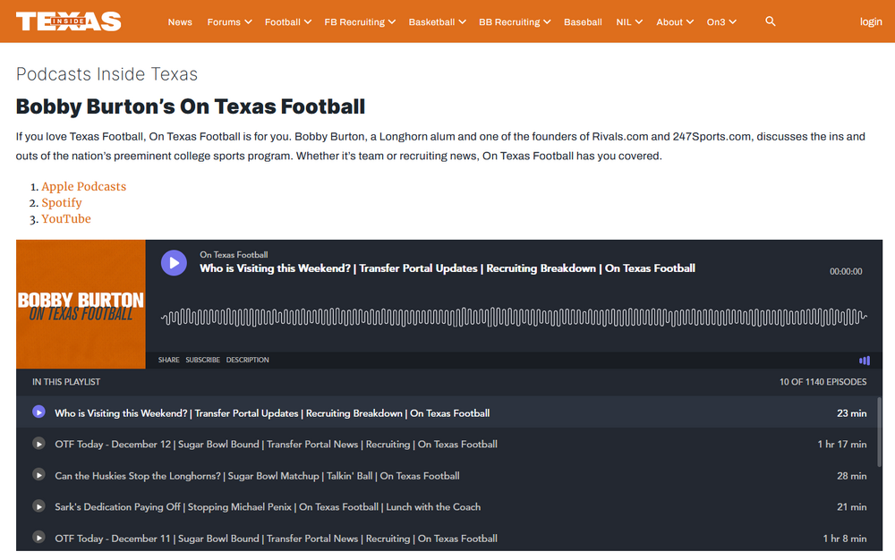This screenshot has width=895, height=560.
Task: Click play icon beside Sark's Dedication Paying Off
Action: 38,506
